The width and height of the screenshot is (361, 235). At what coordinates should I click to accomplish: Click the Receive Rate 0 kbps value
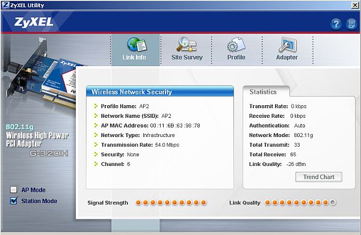[298, 116]
